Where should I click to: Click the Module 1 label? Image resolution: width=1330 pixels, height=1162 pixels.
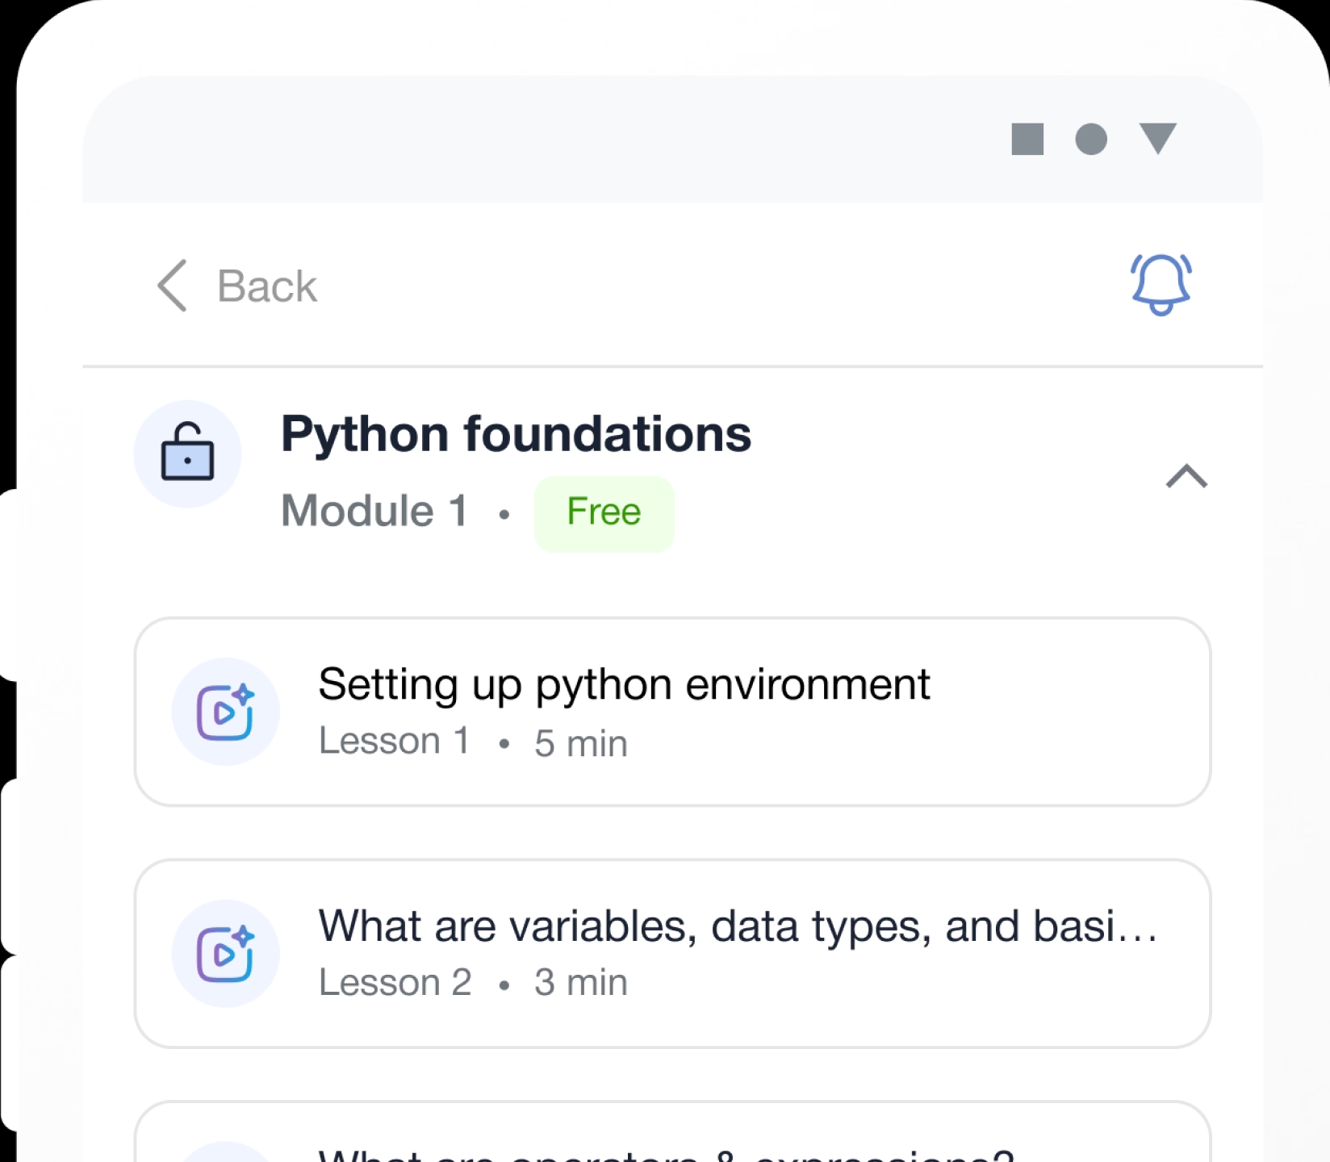tap(374, 511)
